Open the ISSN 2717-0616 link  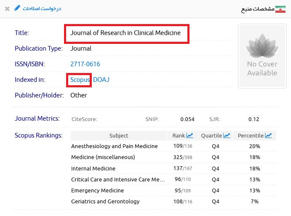[x=85, y=64]
